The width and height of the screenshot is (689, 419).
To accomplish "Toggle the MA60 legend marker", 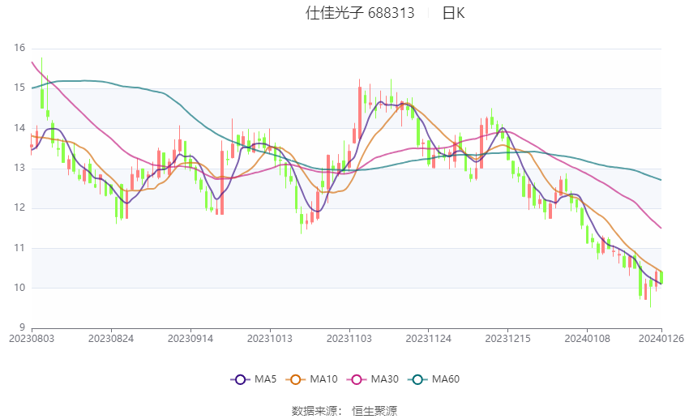I will pos(417,379).
